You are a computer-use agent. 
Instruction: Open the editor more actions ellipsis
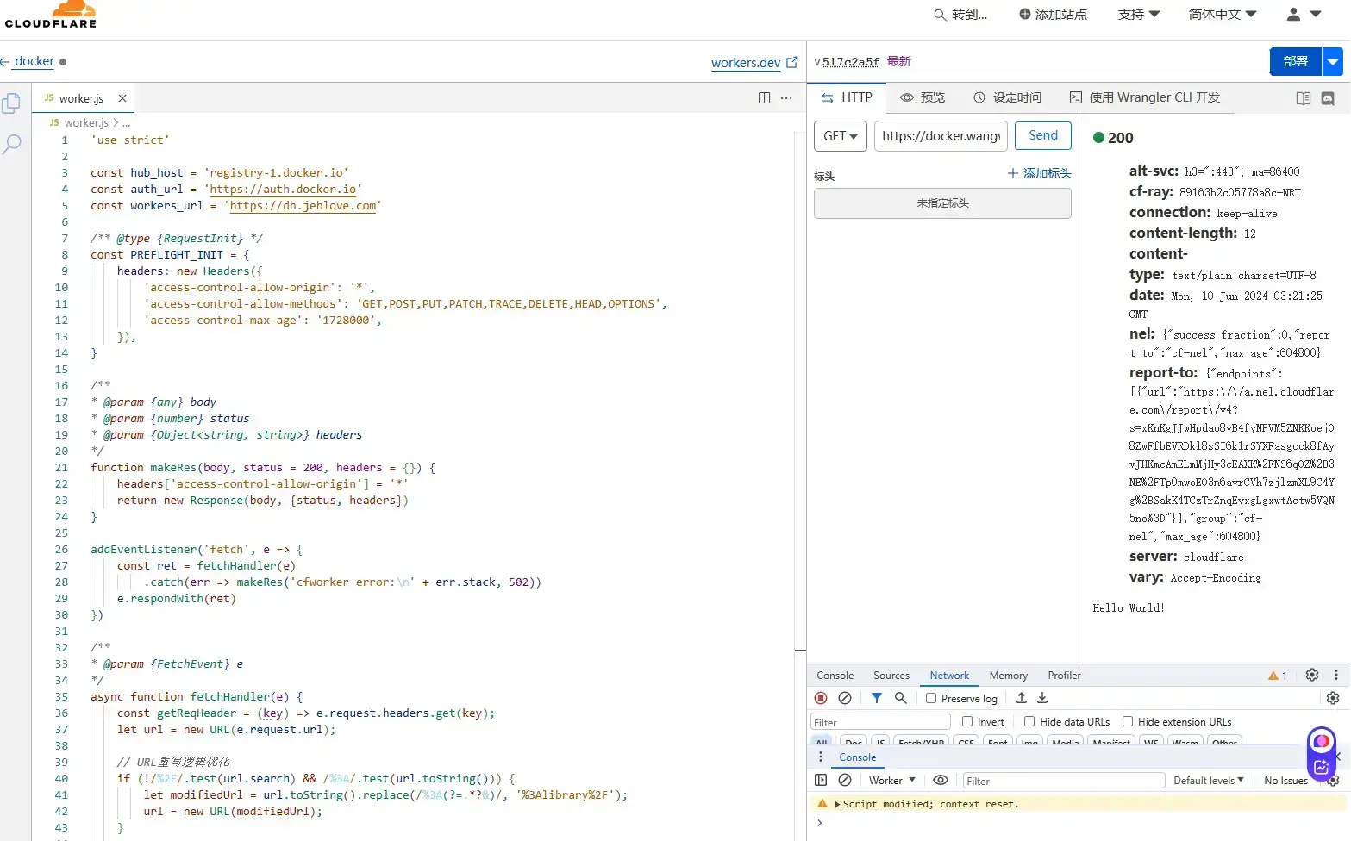(x=786, y=97)
